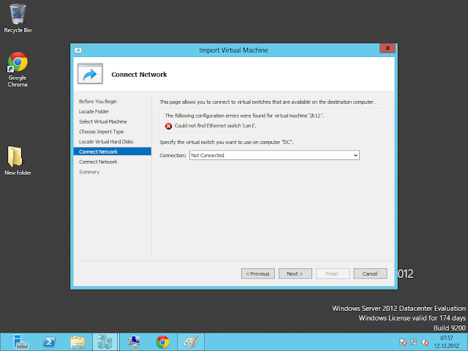Select the Choose Import Type step
468x351 pixels.
[102, 132]
